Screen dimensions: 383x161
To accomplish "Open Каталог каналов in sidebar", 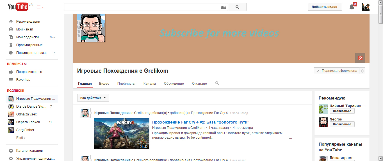I will 29,151.
